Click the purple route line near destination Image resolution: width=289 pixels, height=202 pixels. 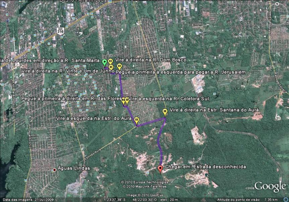161,154
